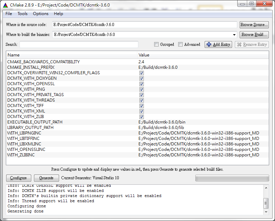Select CMAKE_BACKWARDS_COMPATIBILITY row name
Screen dimensions: 275x221
pos(44,62)
